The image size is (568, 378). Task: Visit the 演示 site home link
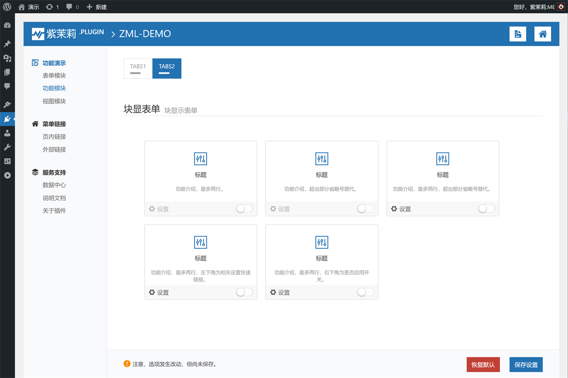[x=28, y=7]
